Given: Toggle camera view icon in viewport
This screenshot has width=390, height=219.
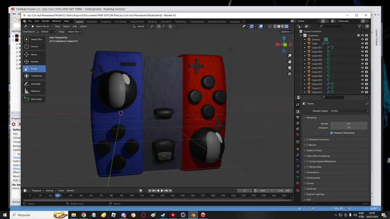Looking at the screenshot, I should pos(289,68).
